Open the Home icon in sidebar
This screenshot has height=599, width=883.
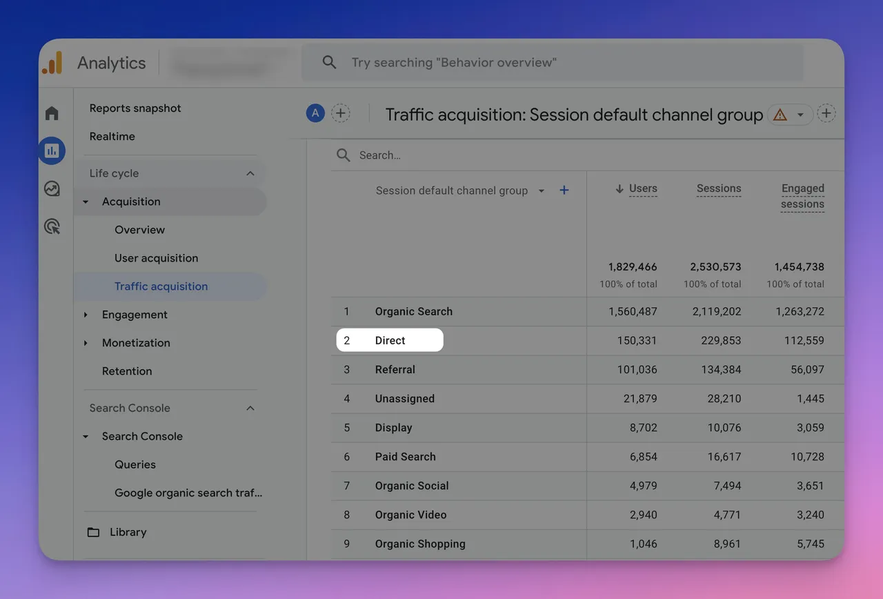[x=52, y=113]
